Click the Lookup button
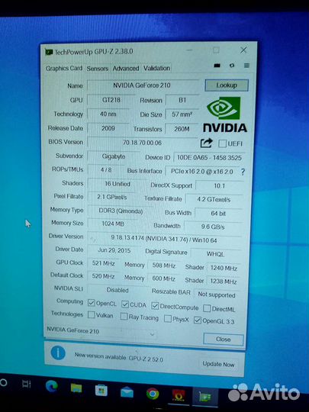Image resolution: width=309 pixels, height=412 pixels. point(227,85)
